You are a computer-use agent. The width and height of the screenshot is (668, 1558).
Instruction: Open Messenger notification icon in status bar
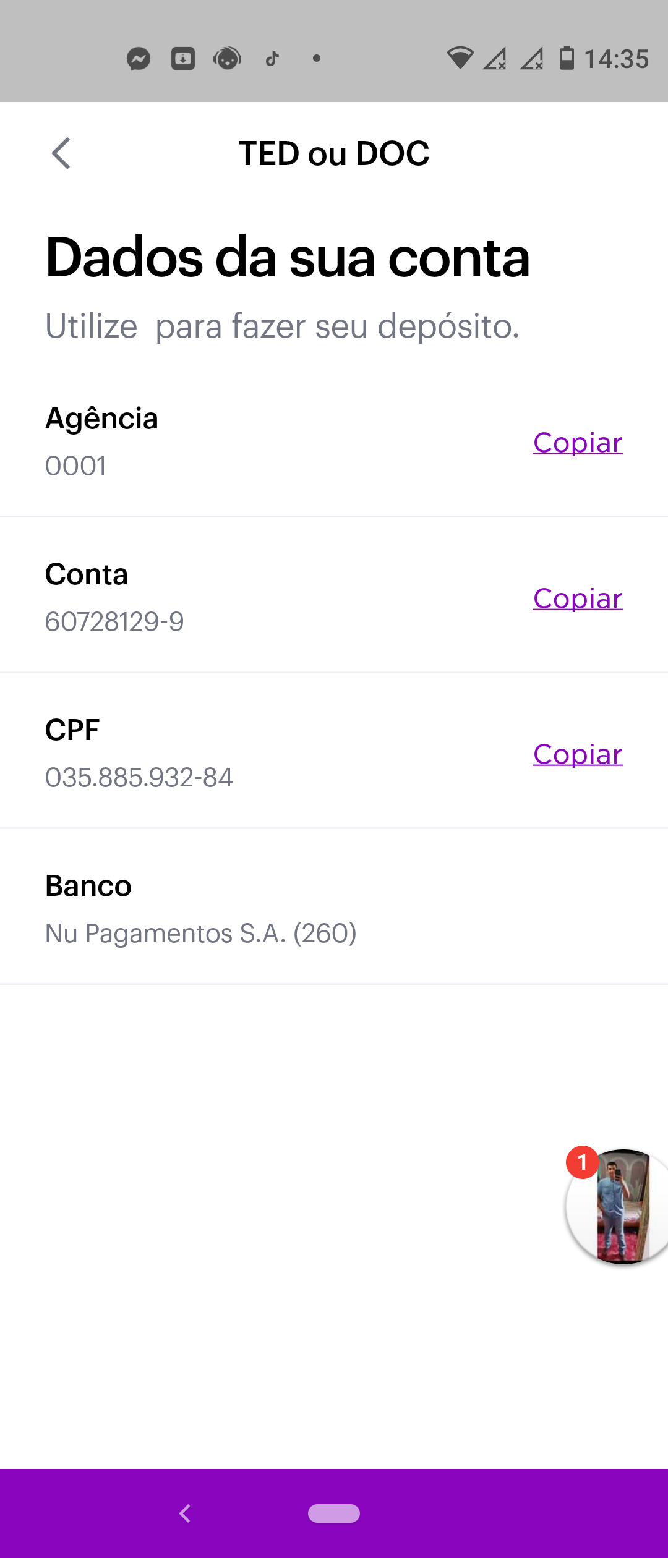[x=139, y=59]
